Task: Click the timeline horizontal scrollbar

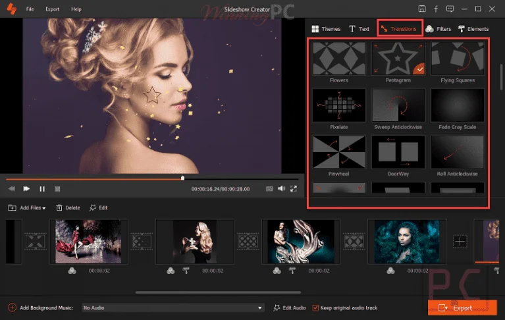Action: click(x=218, y=292)
